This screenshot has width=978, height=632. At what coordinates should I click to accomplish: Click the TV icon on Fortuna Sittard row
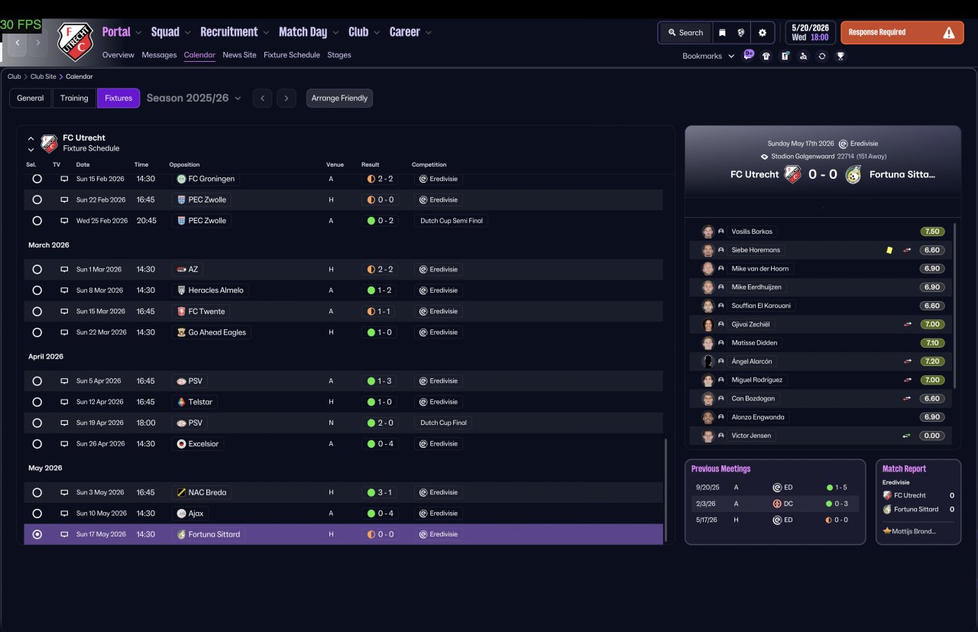coord(64,534)
